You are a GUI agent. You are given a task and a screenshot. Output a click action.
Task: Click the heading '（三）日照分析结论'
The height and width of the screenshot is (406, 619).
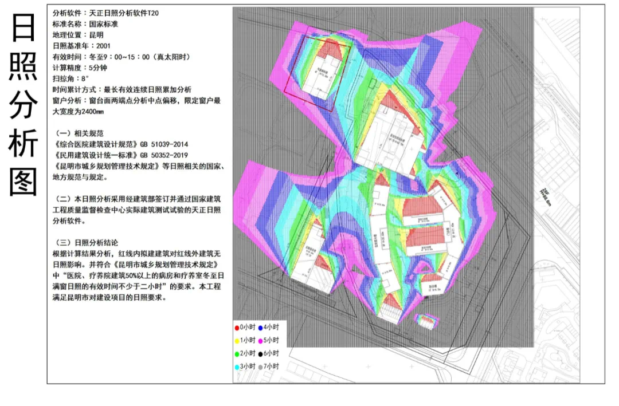tap(85, 243)
